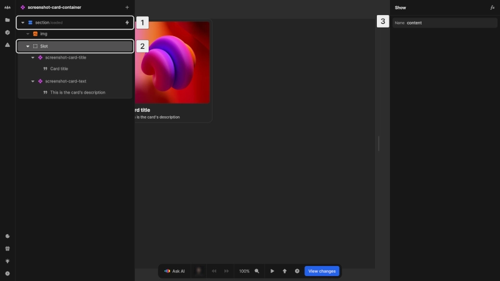Click the orange img element icon

(36, 34)
